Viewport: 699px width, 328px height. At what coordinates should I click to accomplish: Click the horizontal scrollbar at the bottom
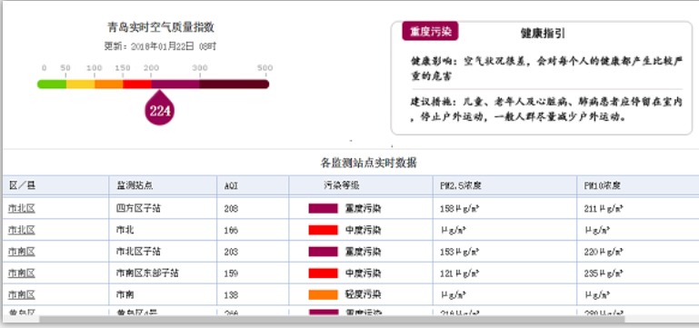click(332, 319)
